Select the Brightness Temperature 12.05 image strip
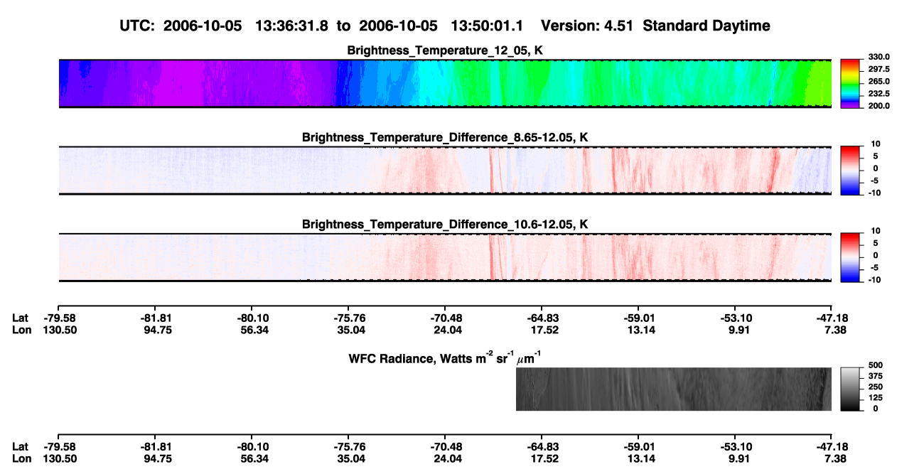This screenshot has height=474, width=924. (x=445, y=83)
